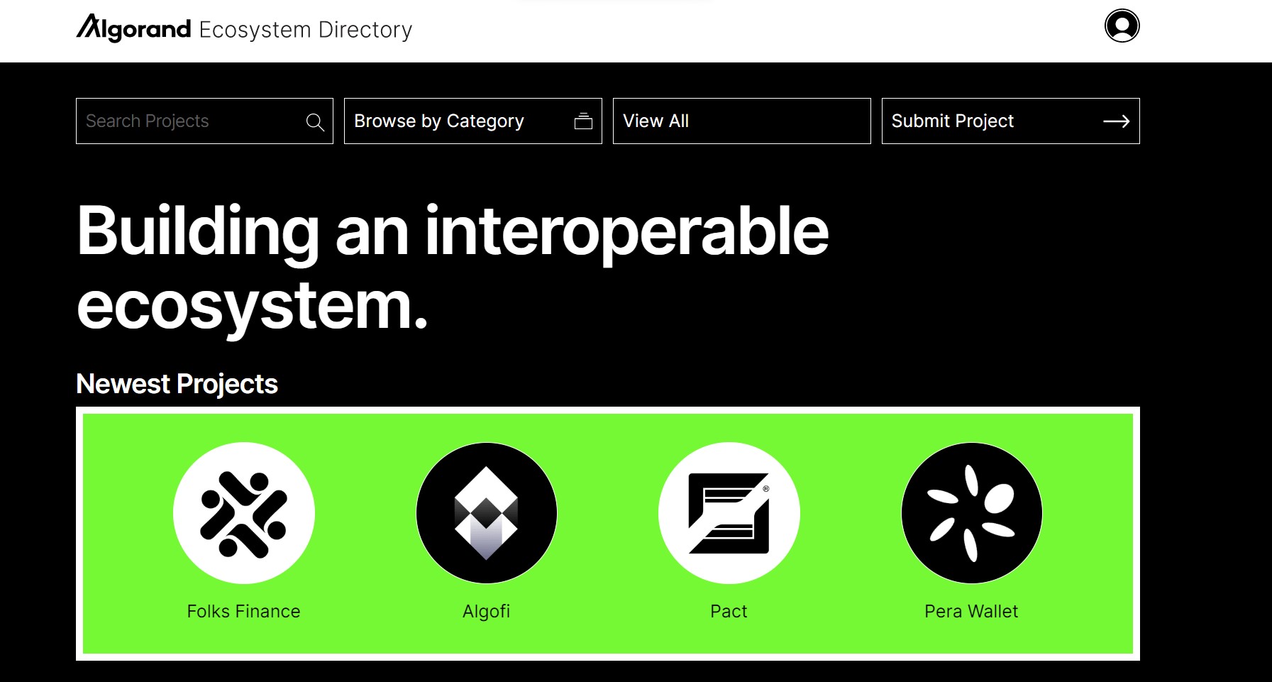Open the Pact name link
Screen dimensions: 1272x682
pyautogui.click(x=729, y=611)
